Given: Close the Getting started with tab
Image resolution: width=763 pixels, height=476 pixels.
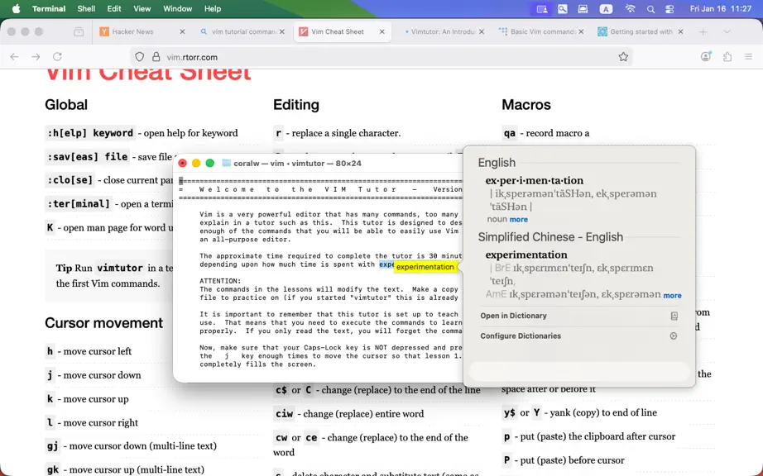Looking at the screenshot, I should click(x=681, y=31).
